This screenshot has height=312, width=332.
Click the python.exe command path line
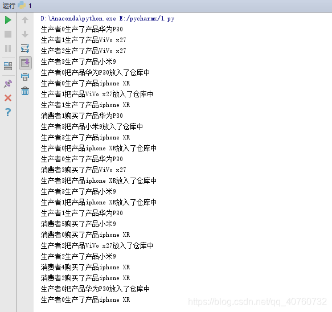(108, 19)
